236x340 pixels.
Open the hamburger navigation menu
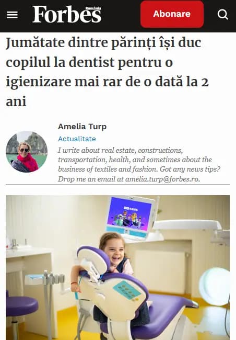coord(12,15)
